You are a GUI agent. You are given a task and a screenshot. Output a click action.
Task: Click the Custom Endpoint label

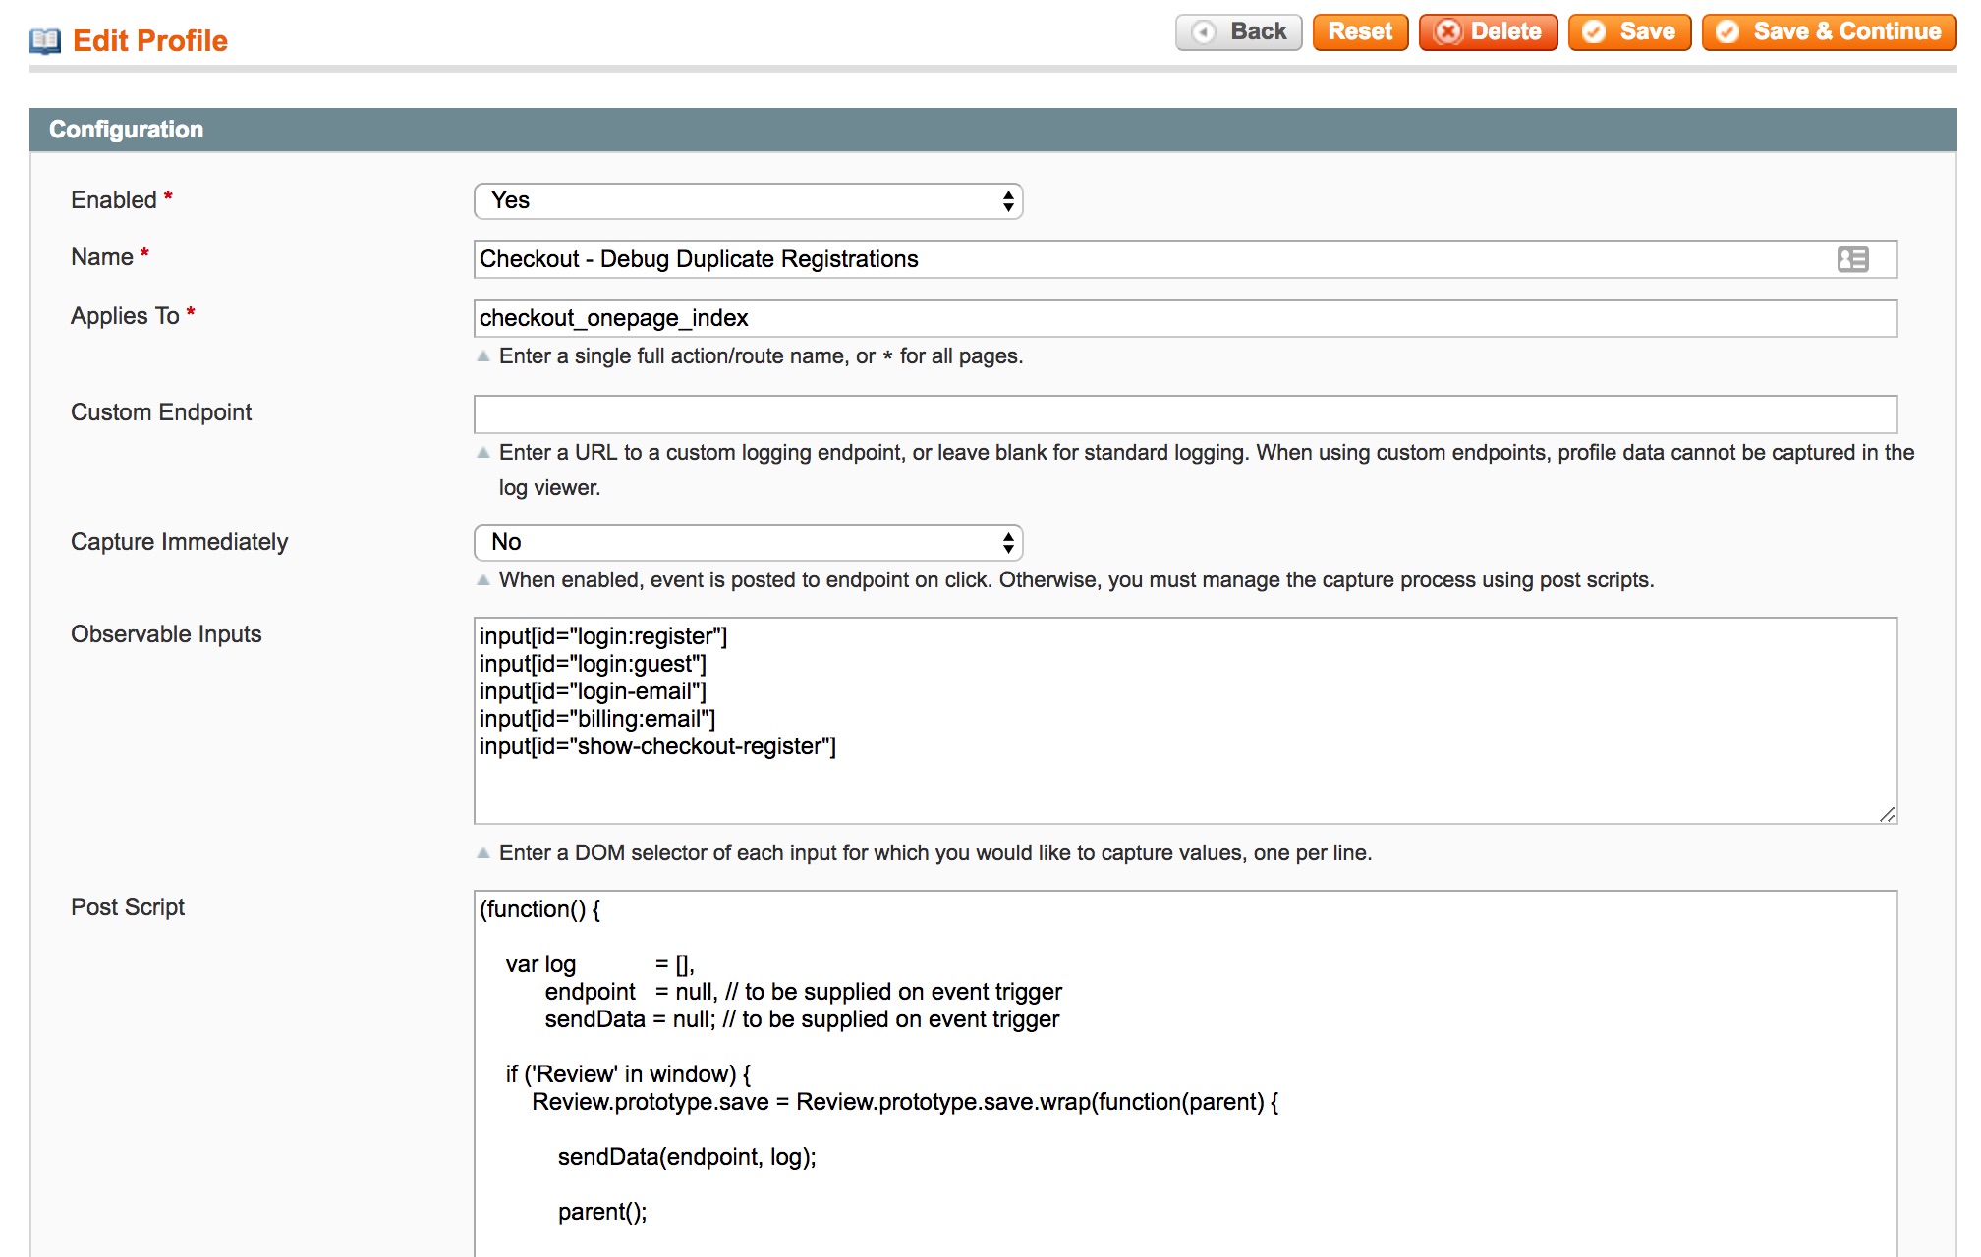click(x=161, y=412)
